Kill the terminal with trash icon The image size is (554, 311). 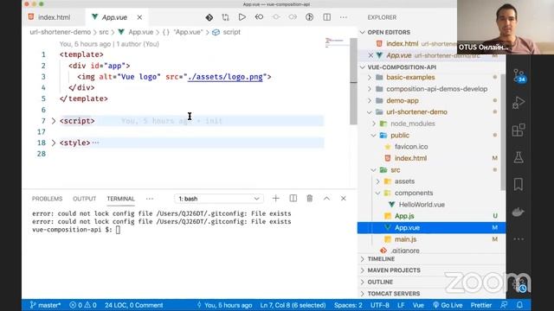click(310, 199)
